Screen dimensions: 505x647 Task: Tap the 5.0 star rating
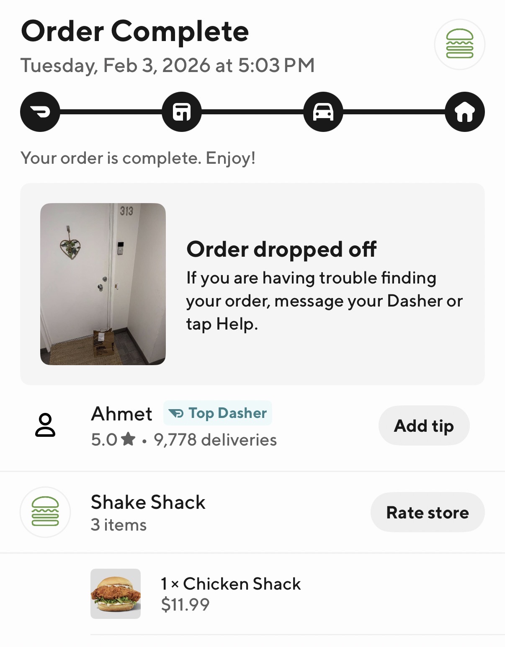click(x=113, y=440)
